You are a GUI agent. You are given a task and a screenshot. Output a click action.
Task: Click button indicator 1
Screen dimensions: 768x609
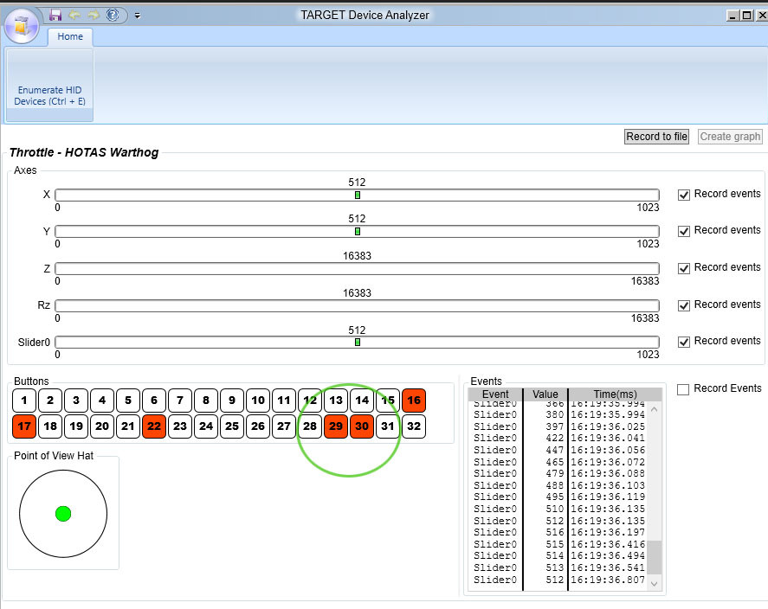[x=24, y=401]
